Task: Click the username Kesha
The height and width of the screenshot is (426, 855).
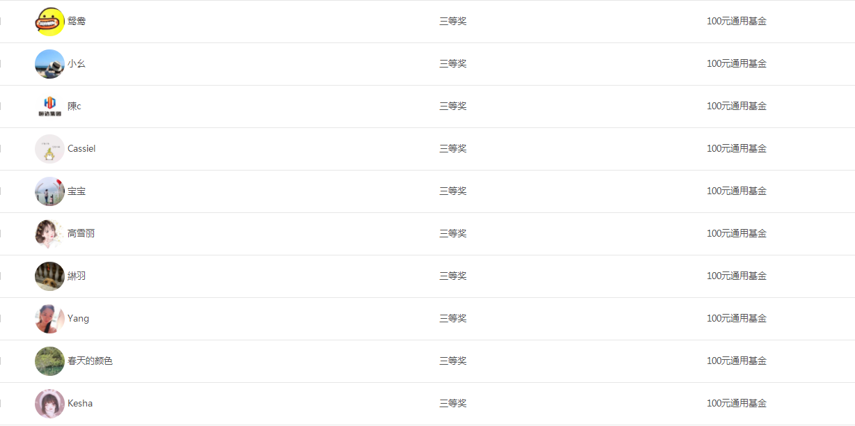Action: tap(80, 404)
